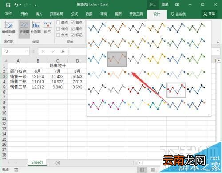Select the 销售统计 title cell
222x173 pixels.
(x=58, y=66)
